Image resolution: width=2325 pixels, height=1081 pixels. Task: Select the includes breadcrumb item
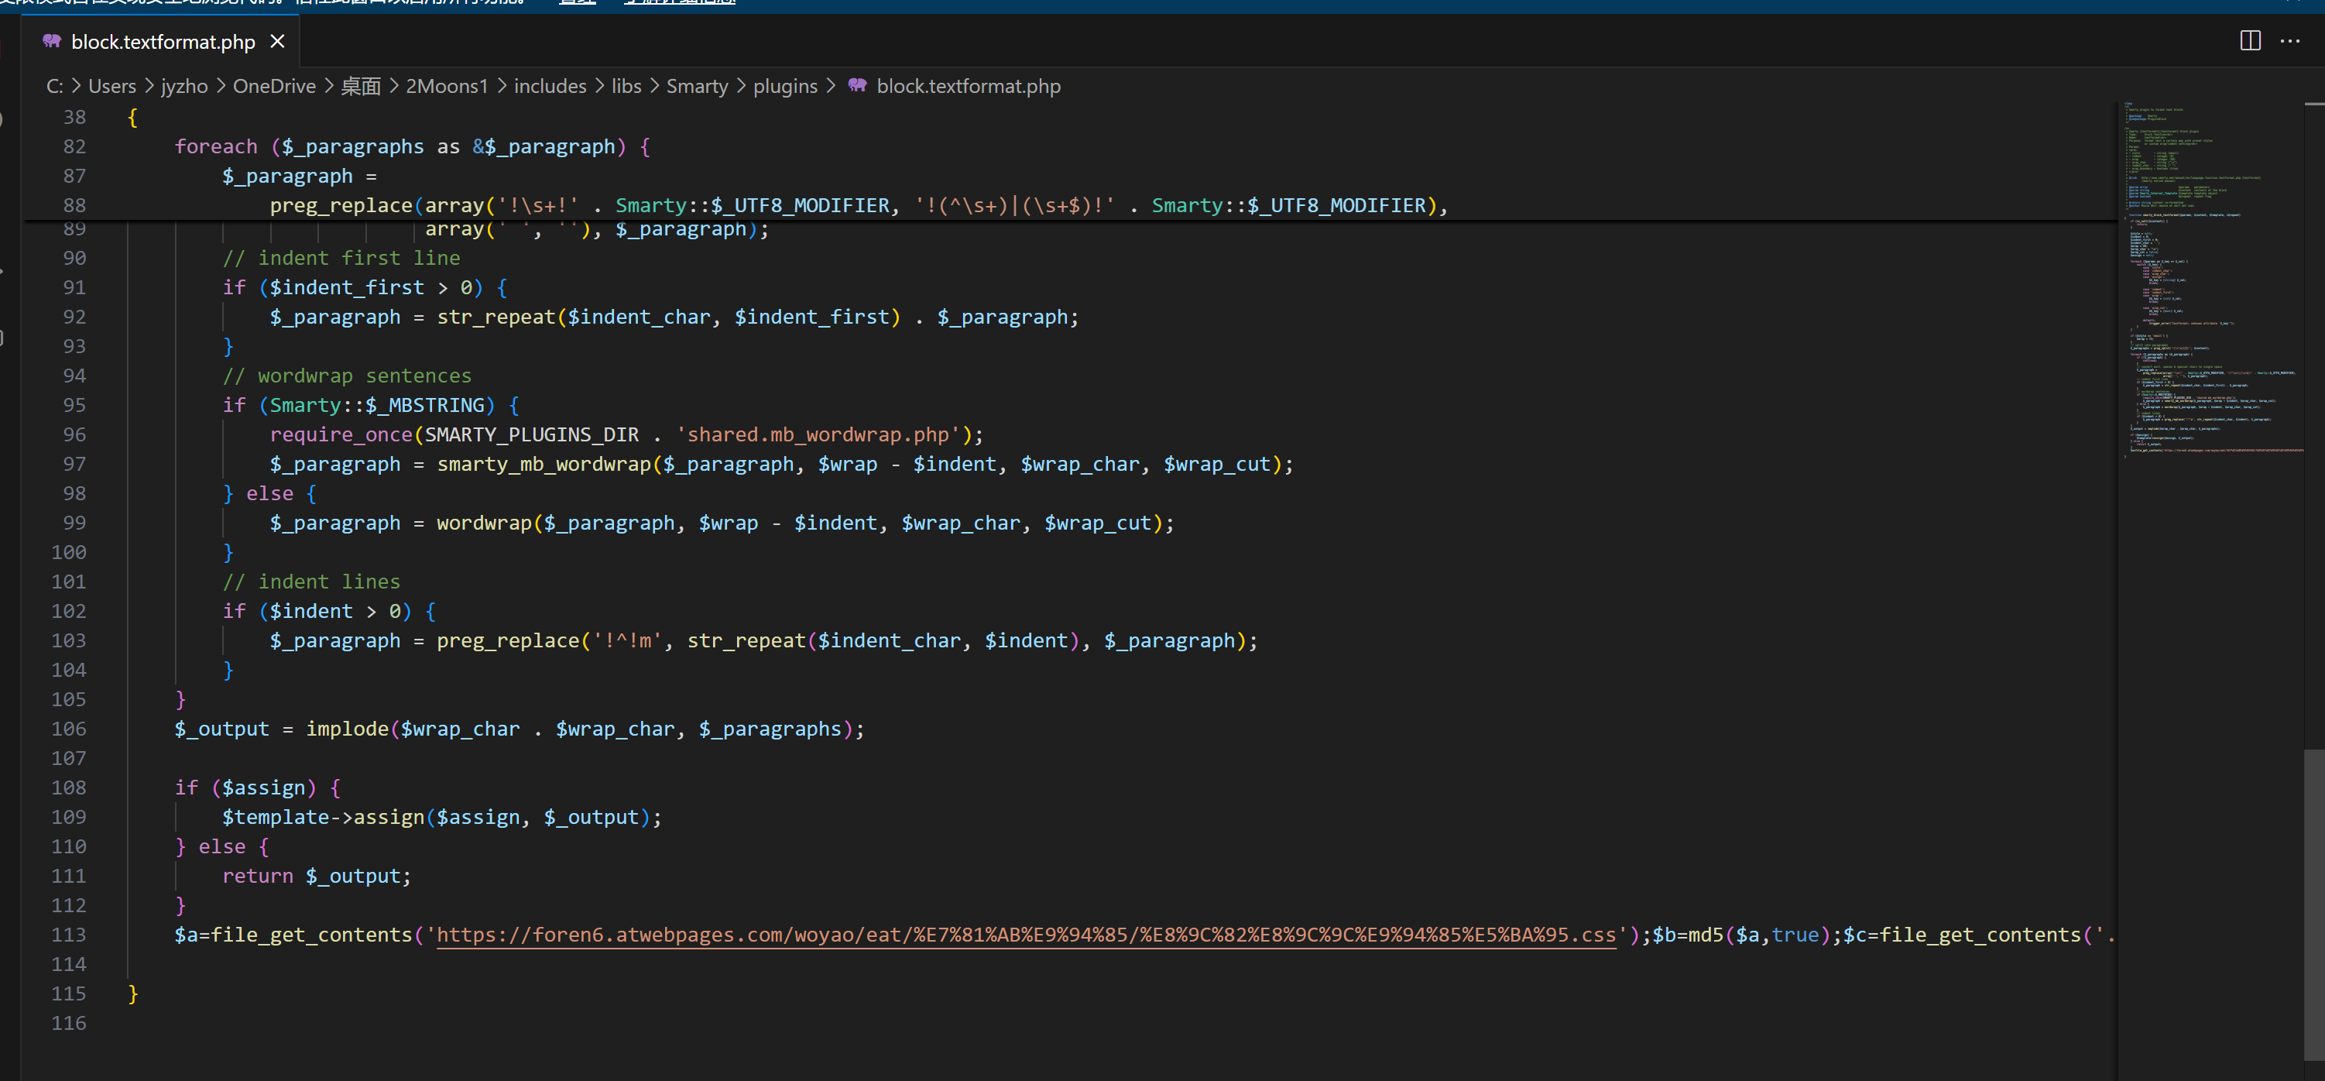550,86
